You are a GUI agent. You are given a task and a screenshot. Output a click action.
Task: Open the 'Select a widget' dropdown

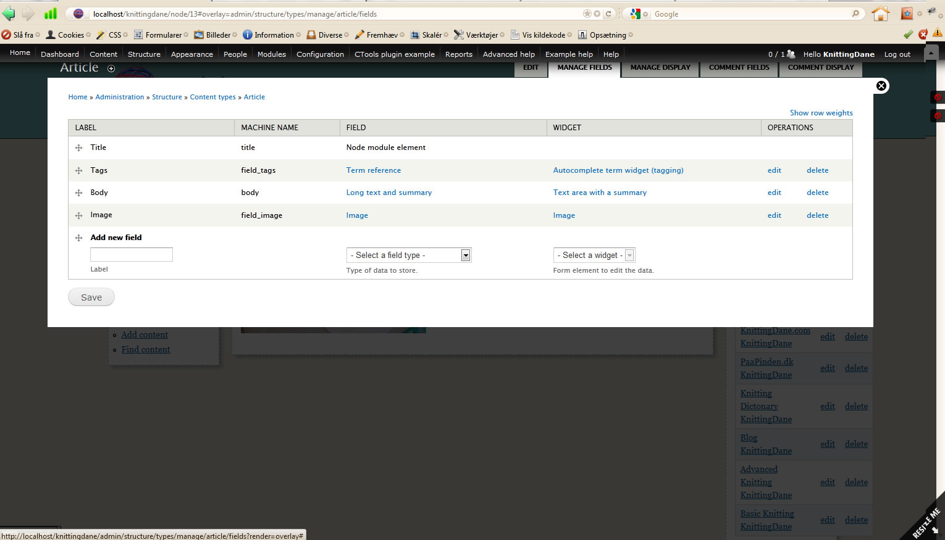click(x=593, y=255)
